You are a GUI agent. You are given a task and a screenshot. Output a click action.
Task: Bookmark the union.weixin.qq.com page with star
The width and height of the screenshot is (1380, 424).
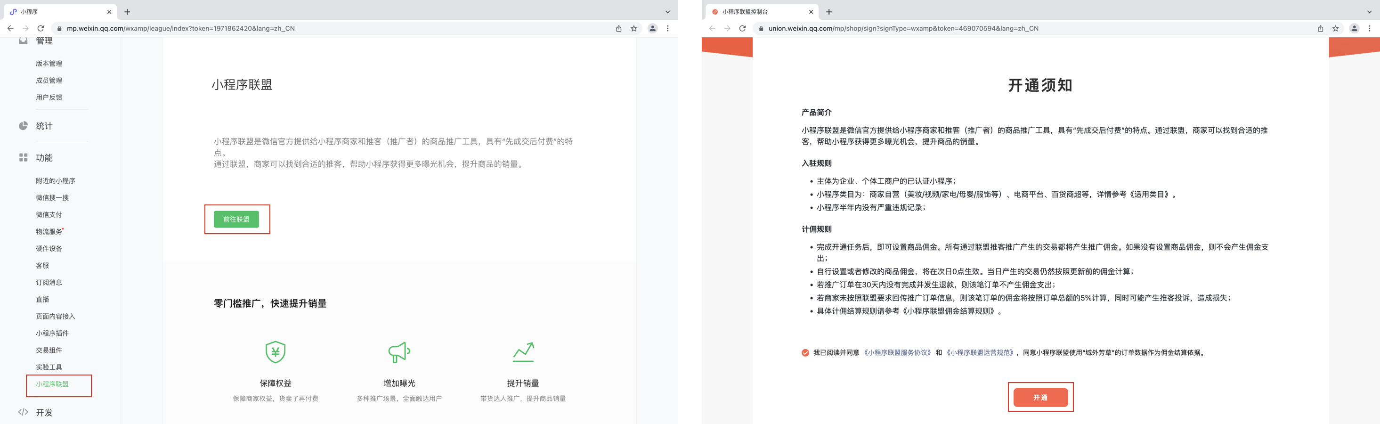[1336, 28]
